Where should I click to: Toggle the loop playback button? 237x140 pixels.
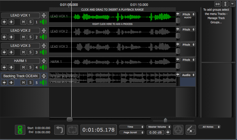coord(72,130)
